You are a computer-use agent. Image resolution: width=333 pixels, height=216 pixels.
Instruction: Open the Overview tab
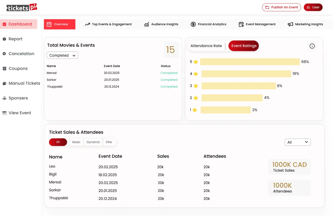click(x=60, y=24)
